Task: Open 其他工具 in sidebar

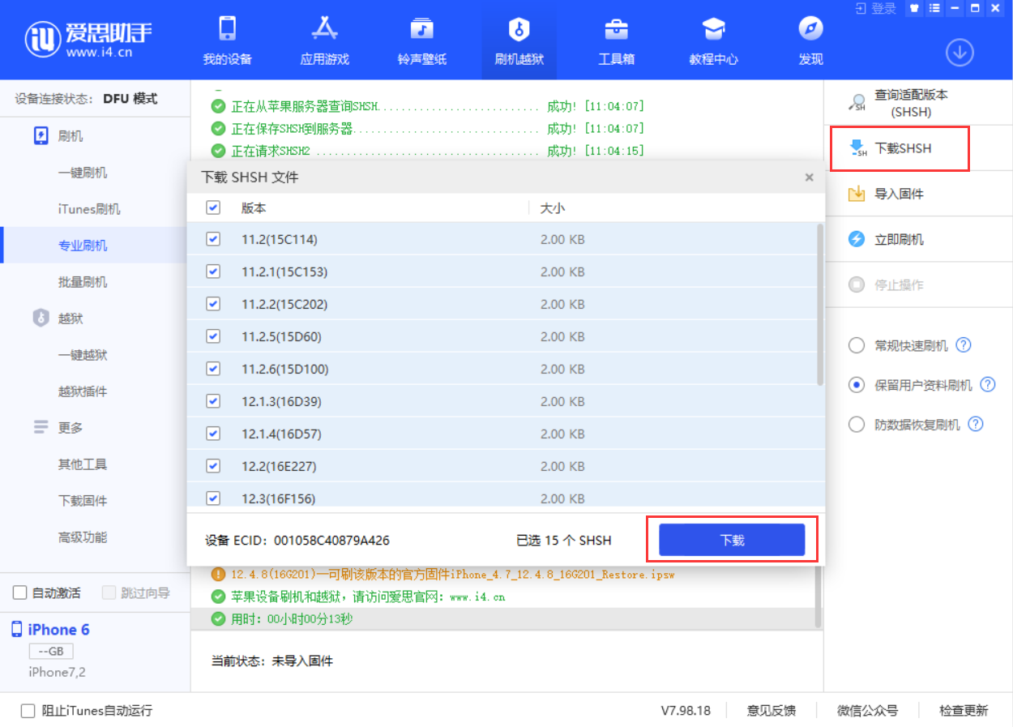Action: [83, 464]
